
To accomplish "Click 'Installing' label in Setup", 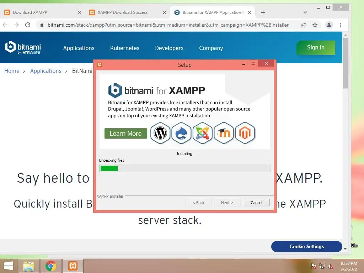I will tap(184, 154).
